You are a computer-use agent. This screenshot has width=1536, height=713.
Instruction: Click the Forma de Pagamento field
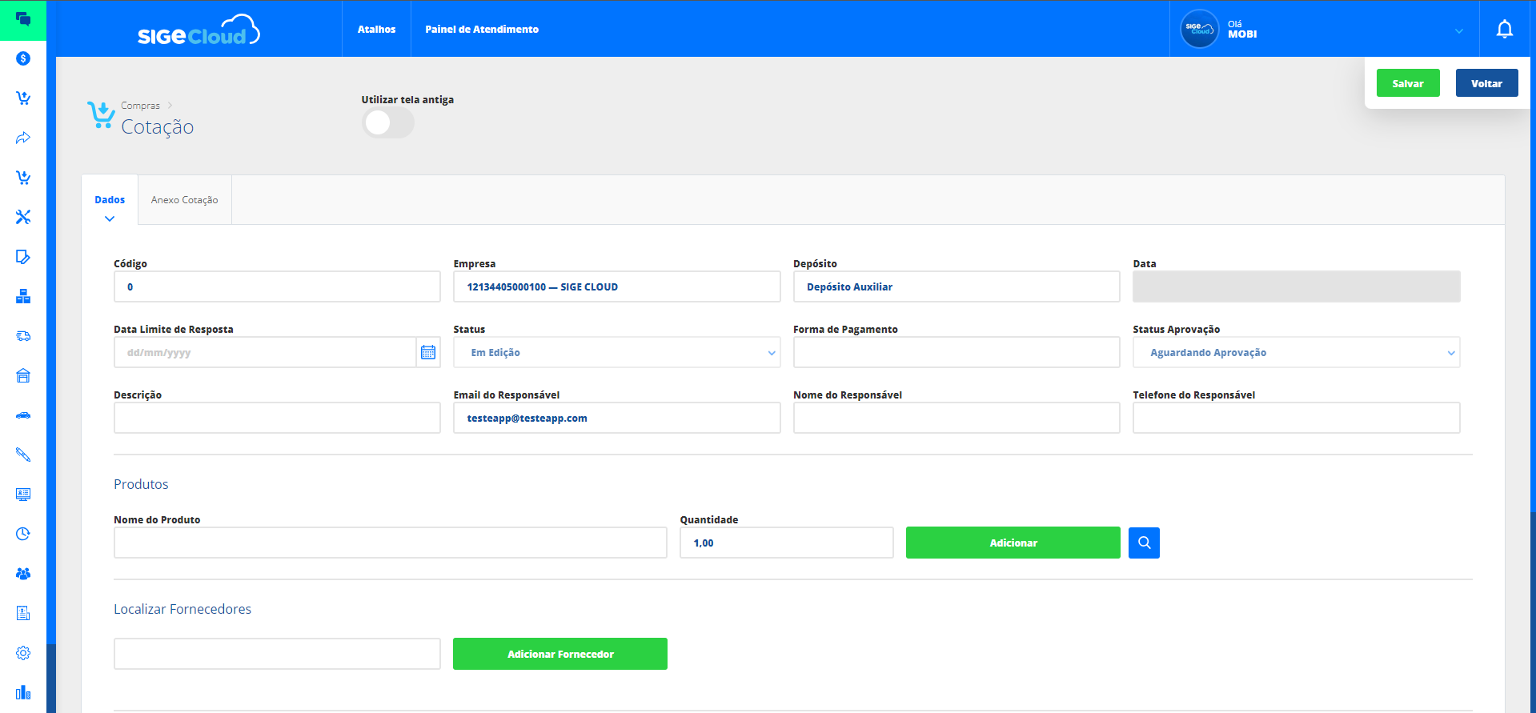click(x=956, y=352)
